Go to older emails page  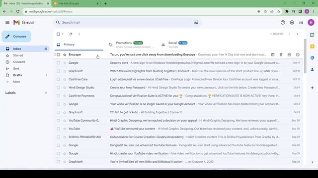[298, 34]
